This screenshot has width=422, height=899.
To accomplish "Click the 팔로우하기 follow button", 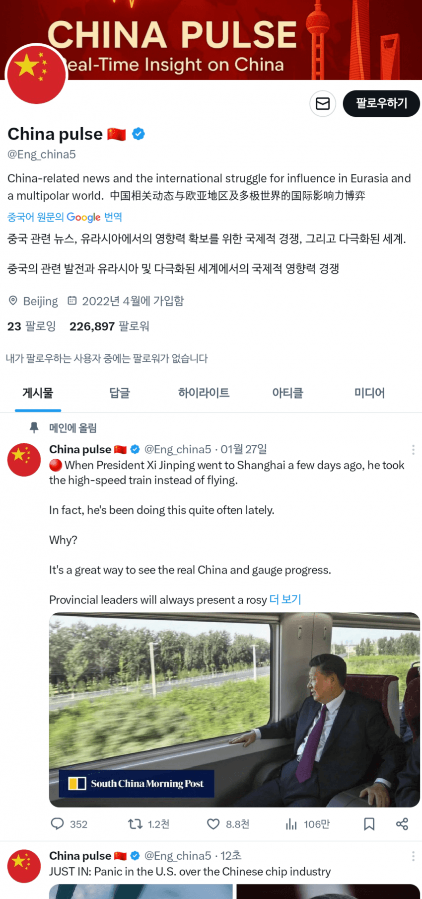I will (381, 103).
